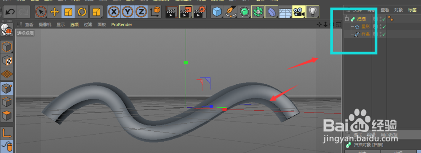Open viewport 面板 menu
This screenshot has height=153, width=421.
pos(102,25)
